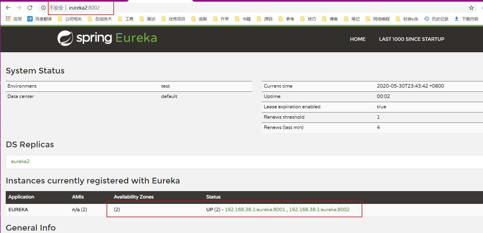The image size is (483, 233).
Task: Reload the Eureka page
Action: tap(30, 8)
